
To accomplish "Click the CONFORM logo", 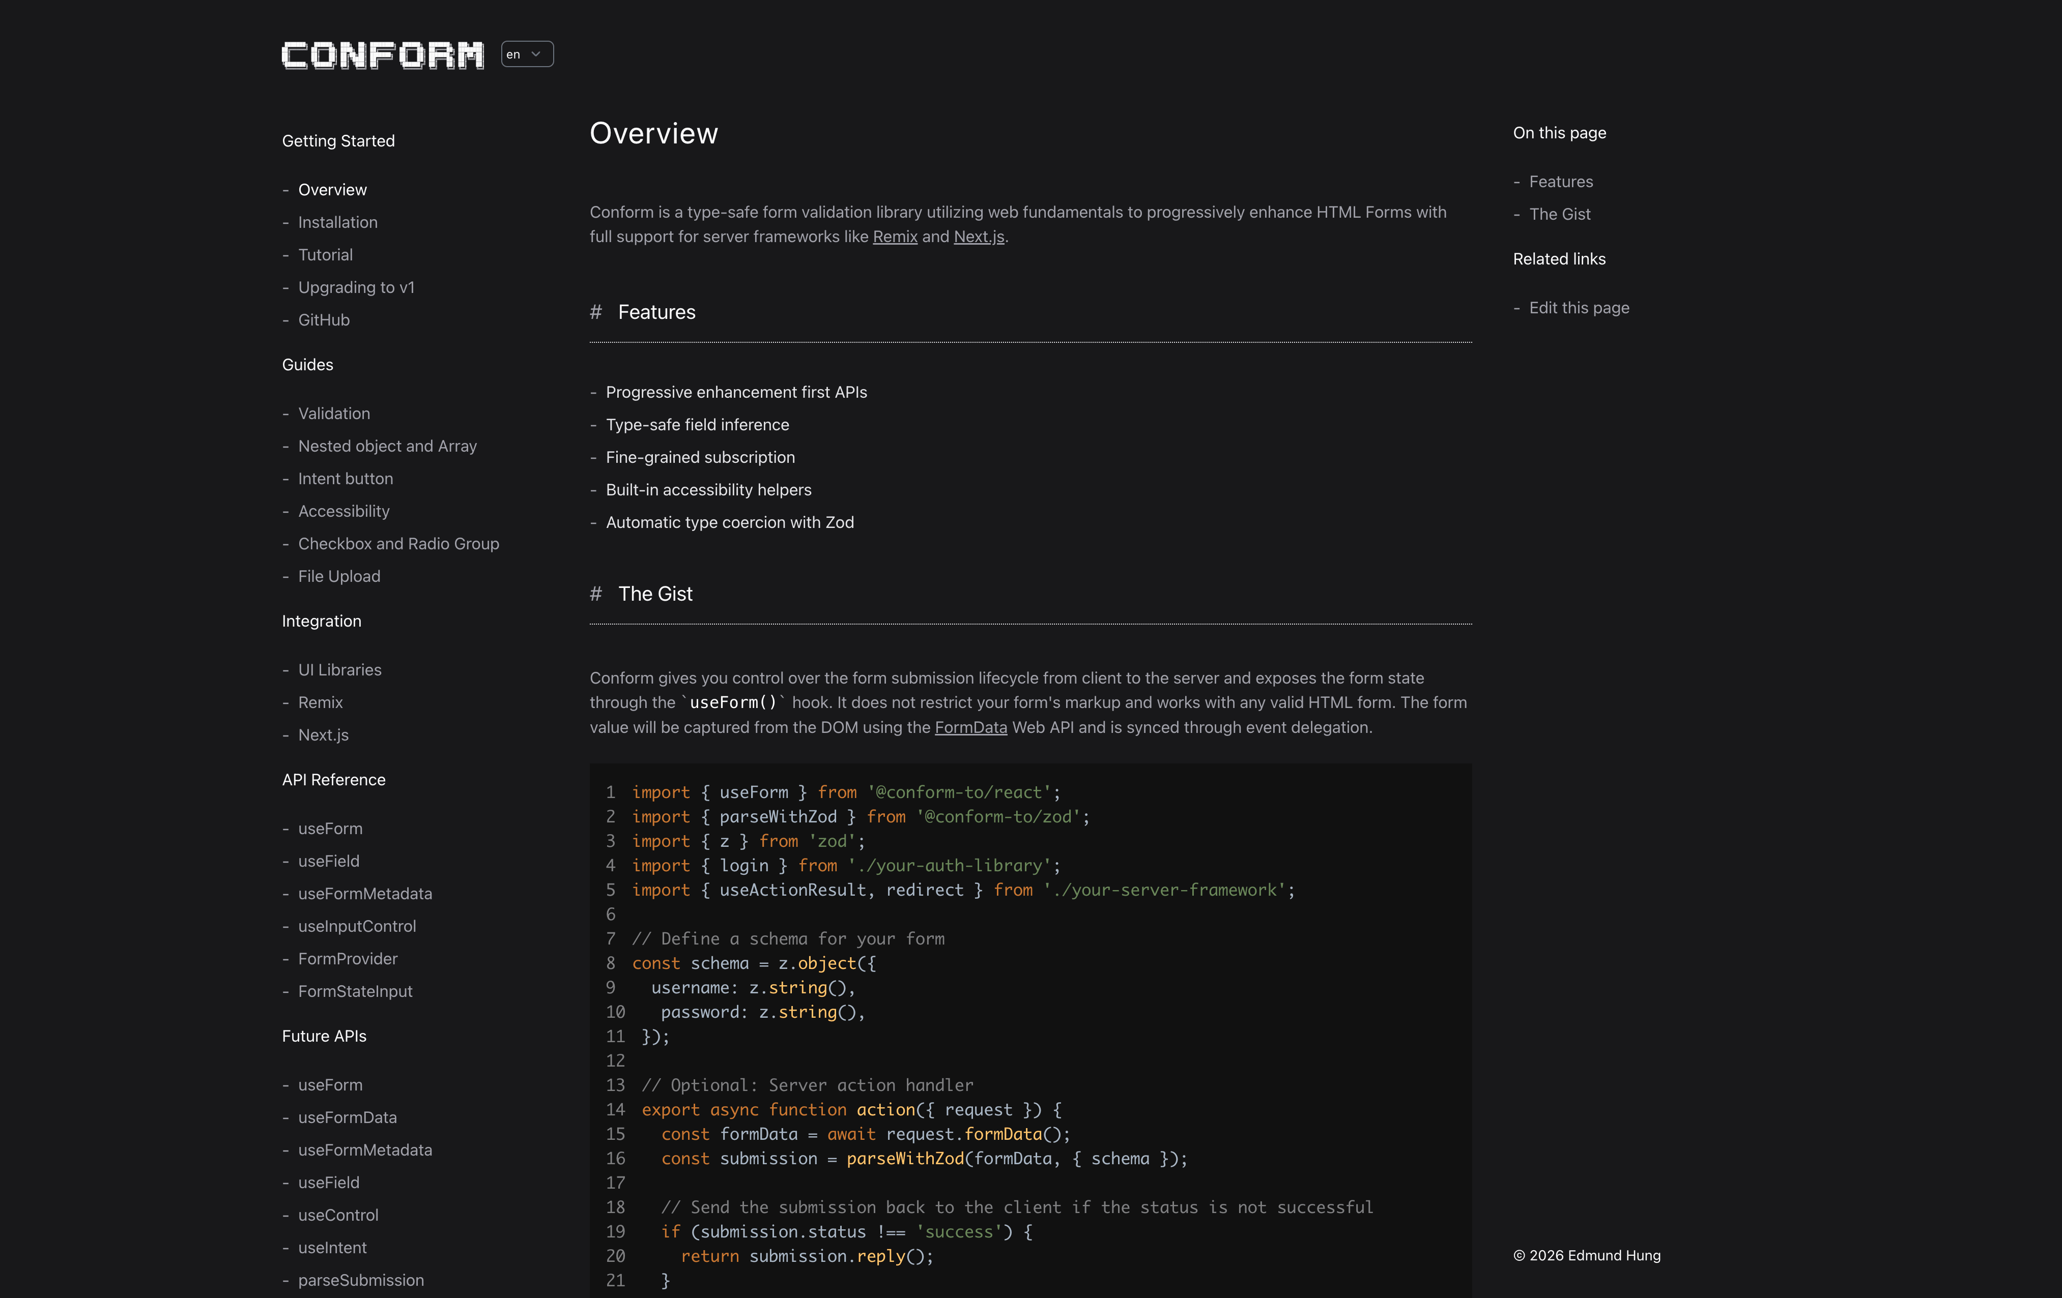I will pyautogui.click(x=383, y=55).
